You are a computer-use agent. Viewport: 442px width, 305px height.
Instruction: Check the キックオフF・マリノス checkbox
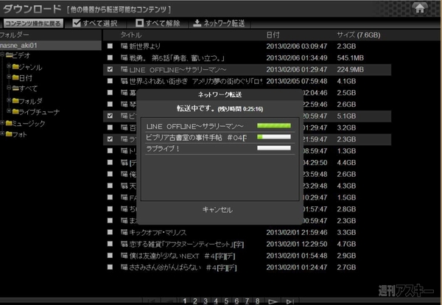pos(110,232)
